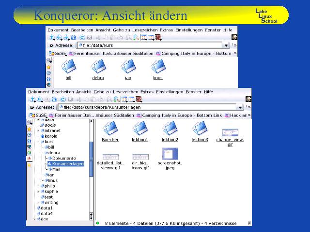Click tree panel vertical scrollbar thumb

(x=91, y=159)
